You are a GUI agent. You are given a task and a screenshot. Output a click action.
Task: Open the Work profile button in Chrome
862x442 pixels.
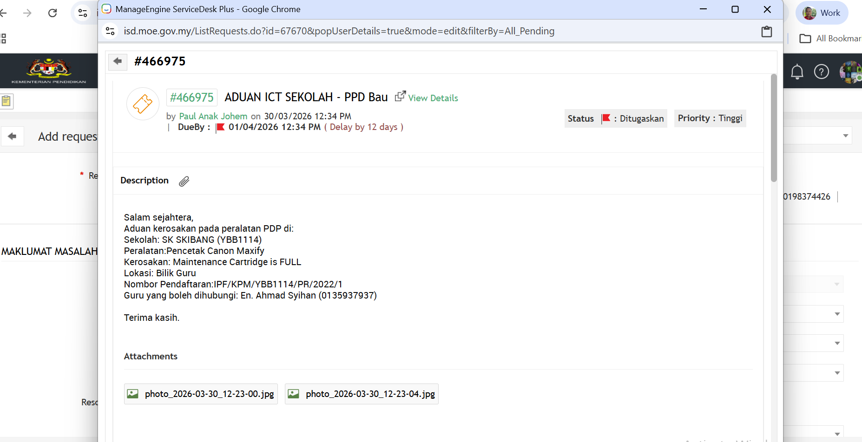[x=822, y=13]
